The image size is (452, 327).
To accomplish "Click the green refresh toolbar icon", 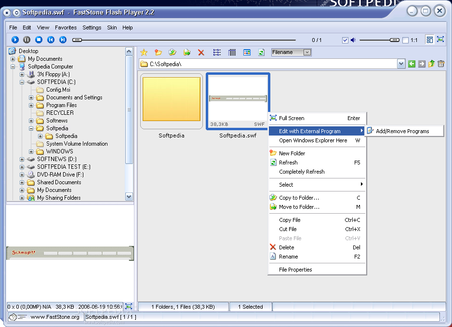I will coord(261,53).
